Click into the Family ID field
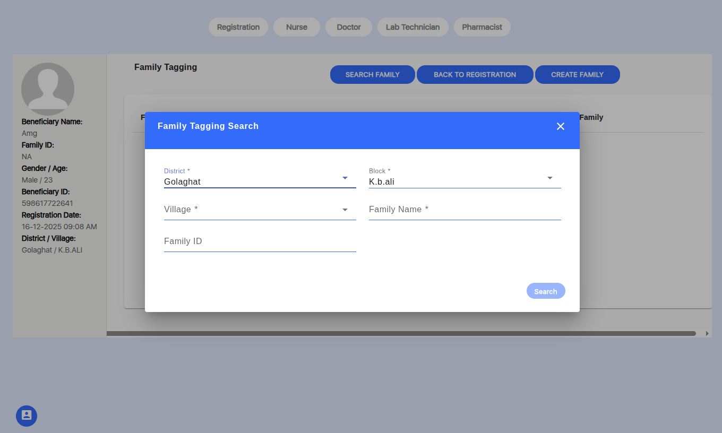Screen dimensions: 722x433 260,241
